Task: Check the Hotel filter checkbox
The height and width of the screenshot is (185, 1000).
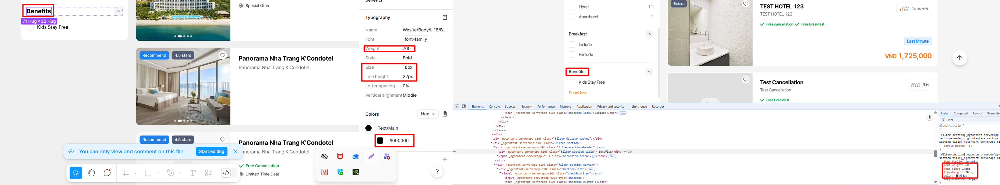Action: (x=572, y=7)
